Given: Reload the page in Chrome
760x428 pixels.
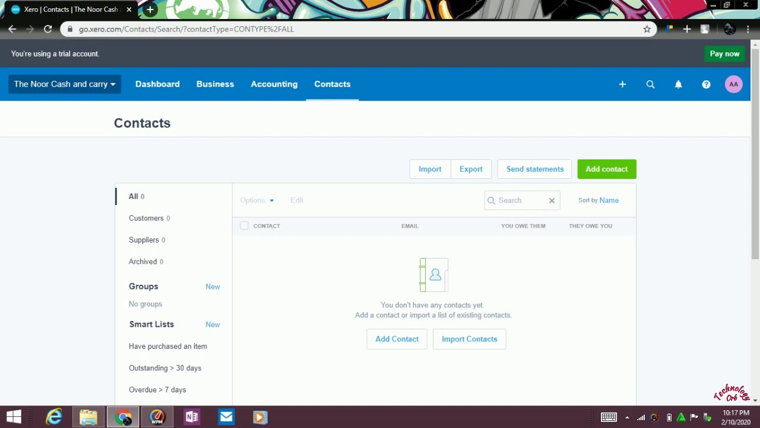Looking at the screenshot, I should (48, 29).
